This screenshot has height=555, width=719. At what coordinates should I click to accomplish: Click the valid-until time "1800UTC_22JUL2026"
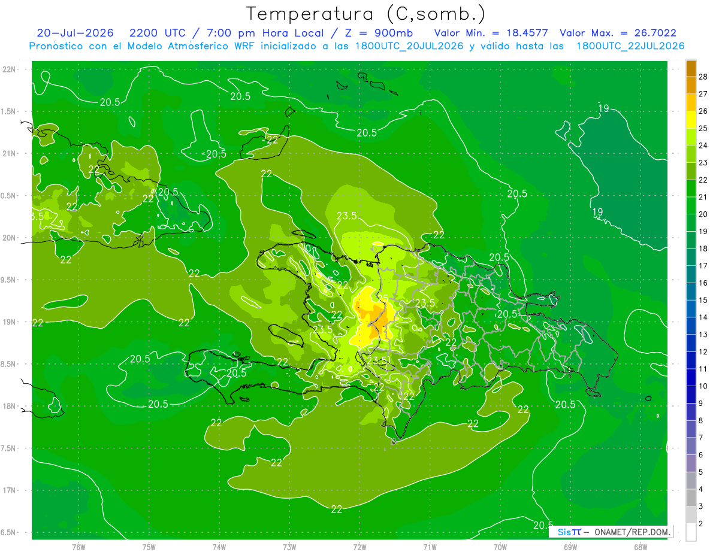tap(630, 46)
